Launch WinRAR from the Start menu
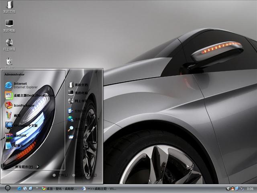Image resolution: width=257 pixels, height=193 pixels. pos(16,136)
